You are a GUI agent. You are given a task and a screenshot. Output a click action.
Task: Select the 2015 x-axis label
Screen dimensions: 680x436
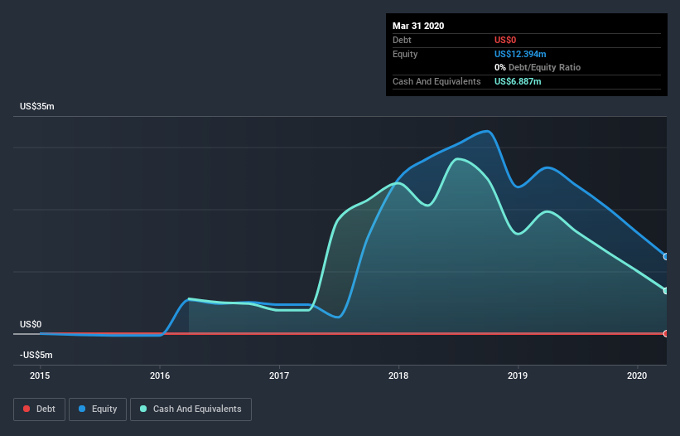(40, 375)
